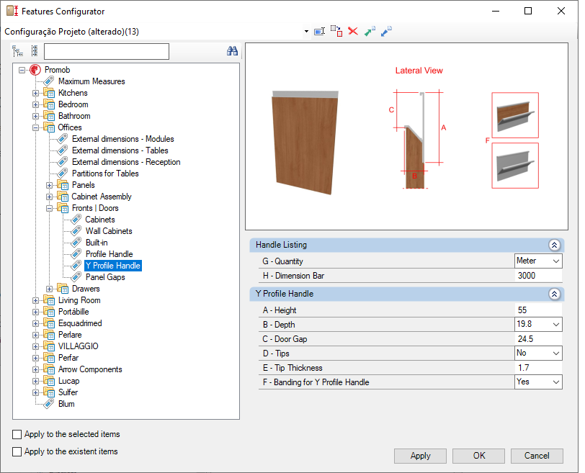
Task: Click the red Promob root icon
Action: pos(35,70)
